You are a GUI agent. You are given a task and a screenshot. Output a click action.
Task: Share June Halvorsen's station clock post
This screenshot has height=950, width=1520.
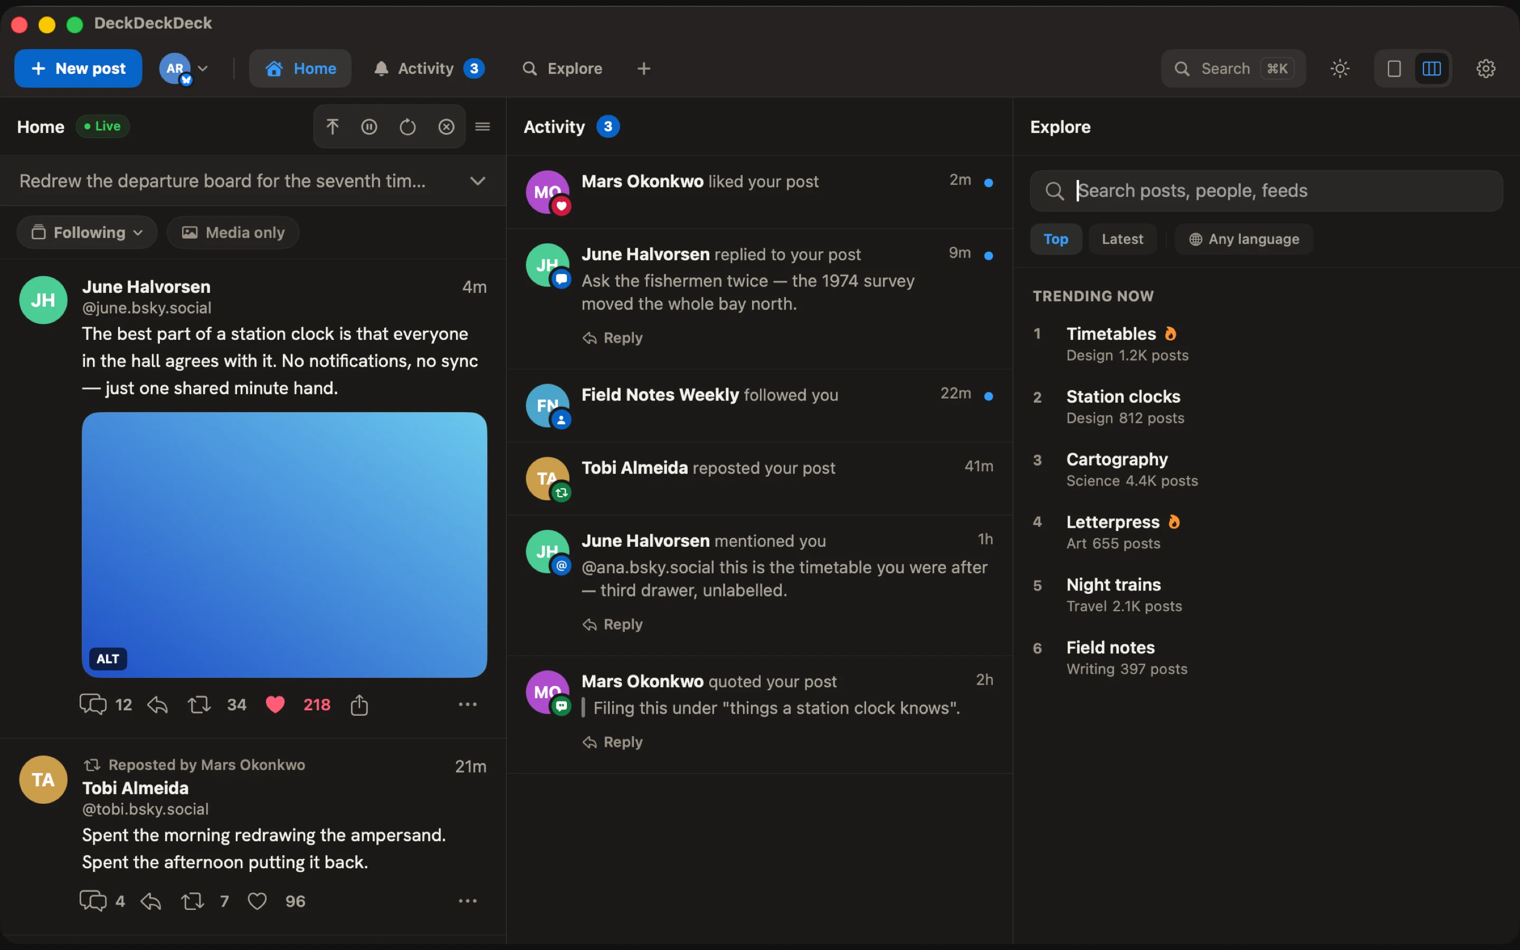[359, 705]
